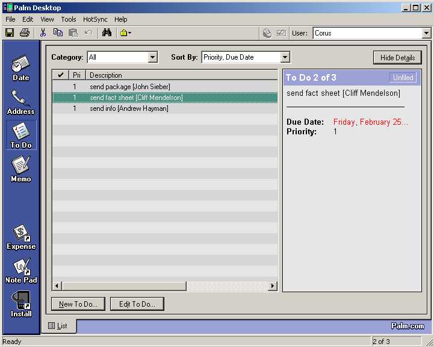Click the Paste clipboard icon
The image size is (434, 347).
tap(73, 33)
